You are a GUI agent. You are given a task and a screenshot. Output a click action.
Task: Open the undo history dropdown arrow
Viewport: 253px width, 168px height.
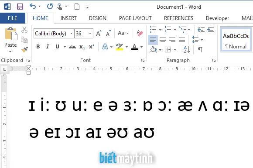(40, 7)
